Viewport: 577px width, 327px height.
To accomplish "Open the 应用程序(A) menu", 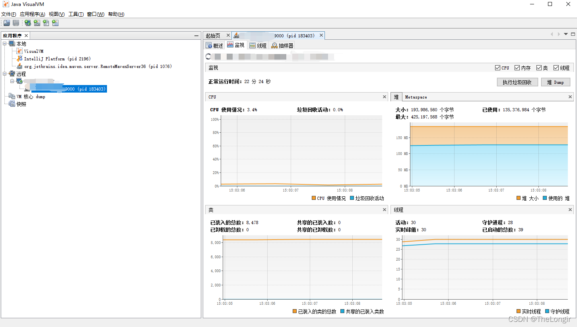I will [32, 14].
